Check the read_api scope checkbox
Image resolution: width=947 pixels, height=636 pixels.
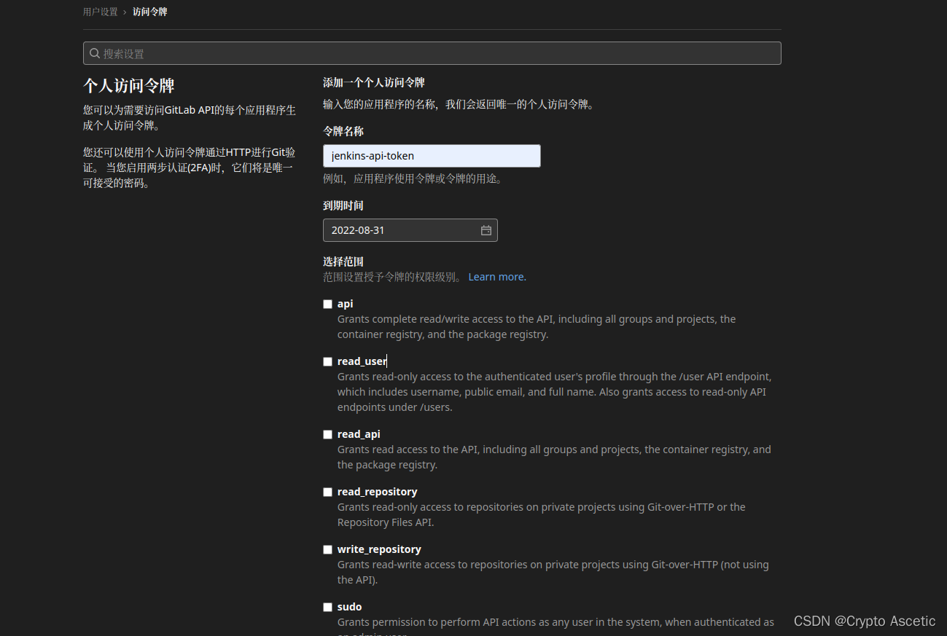click(328, 434)
